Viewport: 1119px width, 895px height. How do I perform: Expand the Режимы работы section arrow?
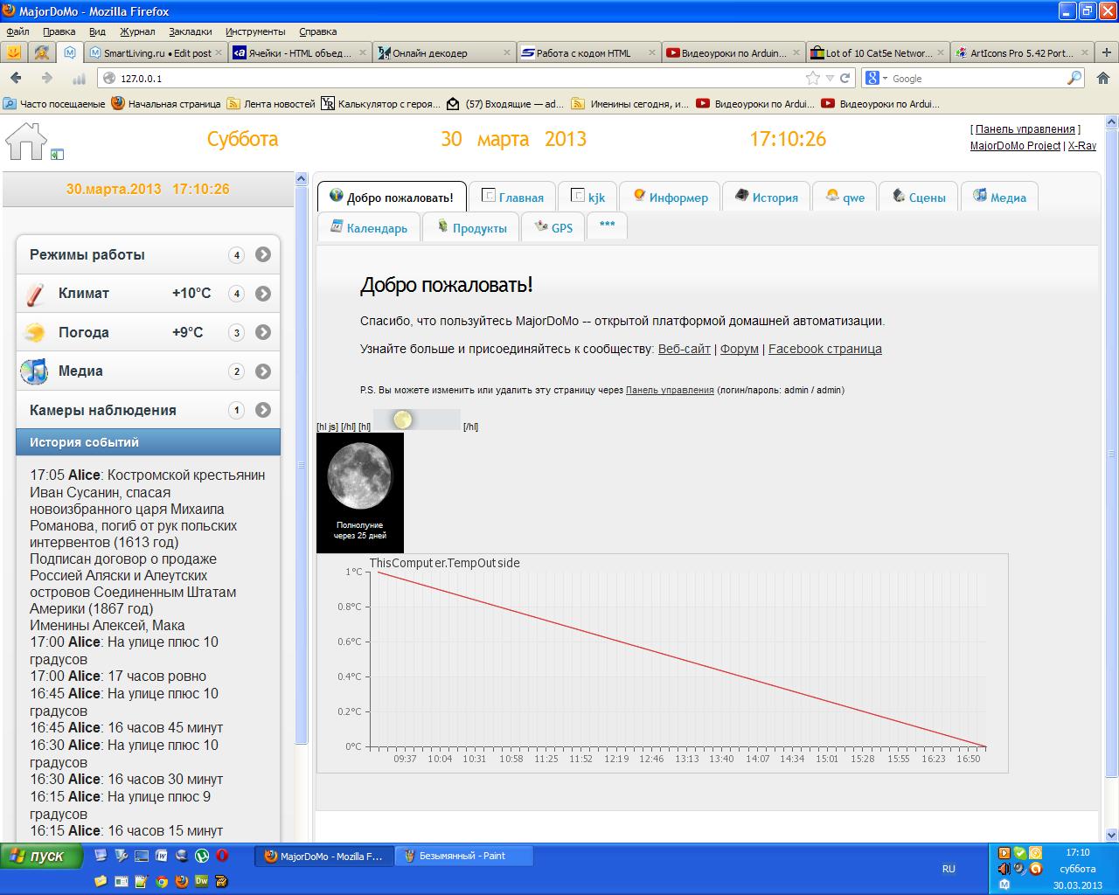[263, 255]
